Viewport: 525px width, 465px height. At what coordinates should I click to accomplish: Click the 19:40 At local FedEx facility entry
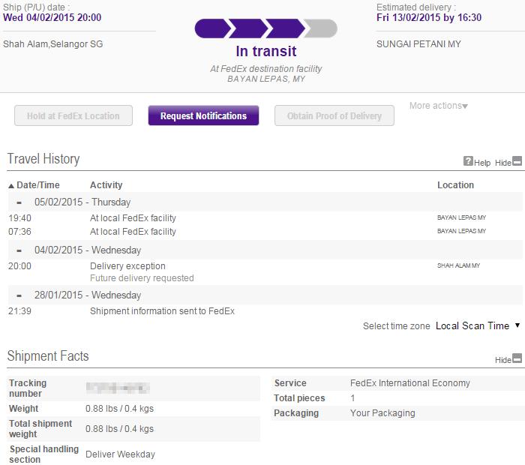click(x=133, y=218)
